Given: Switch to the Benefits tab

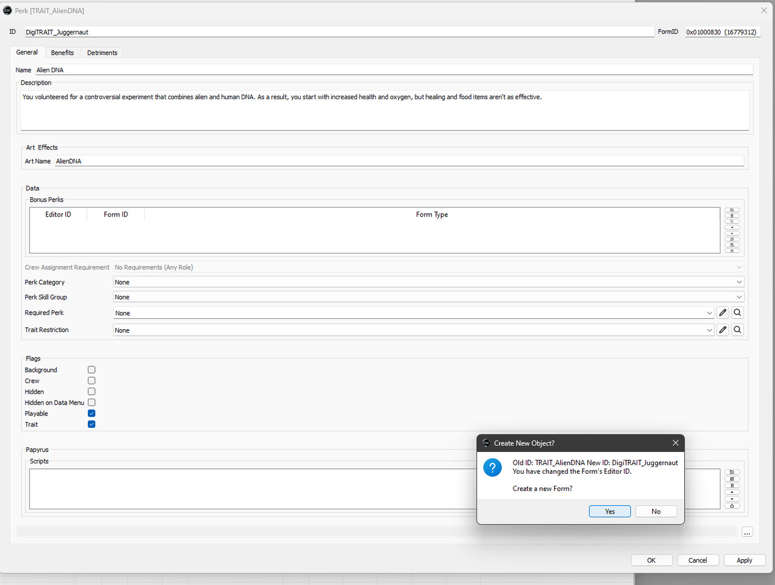Looking at the screenshot, I should (62, 53).
